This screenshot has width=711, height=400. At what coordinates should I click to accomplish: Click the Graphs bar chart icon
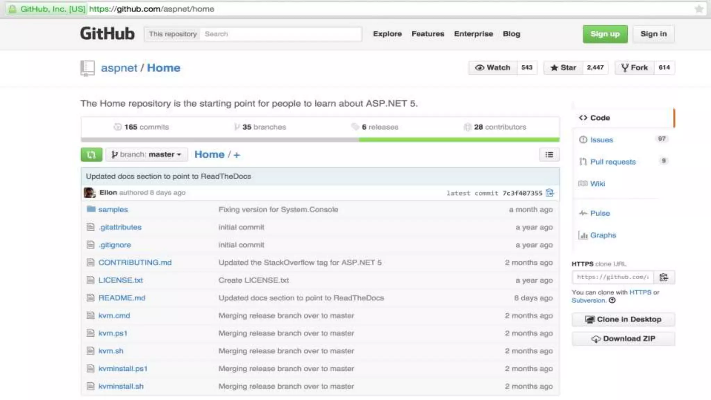click(583, 235)
